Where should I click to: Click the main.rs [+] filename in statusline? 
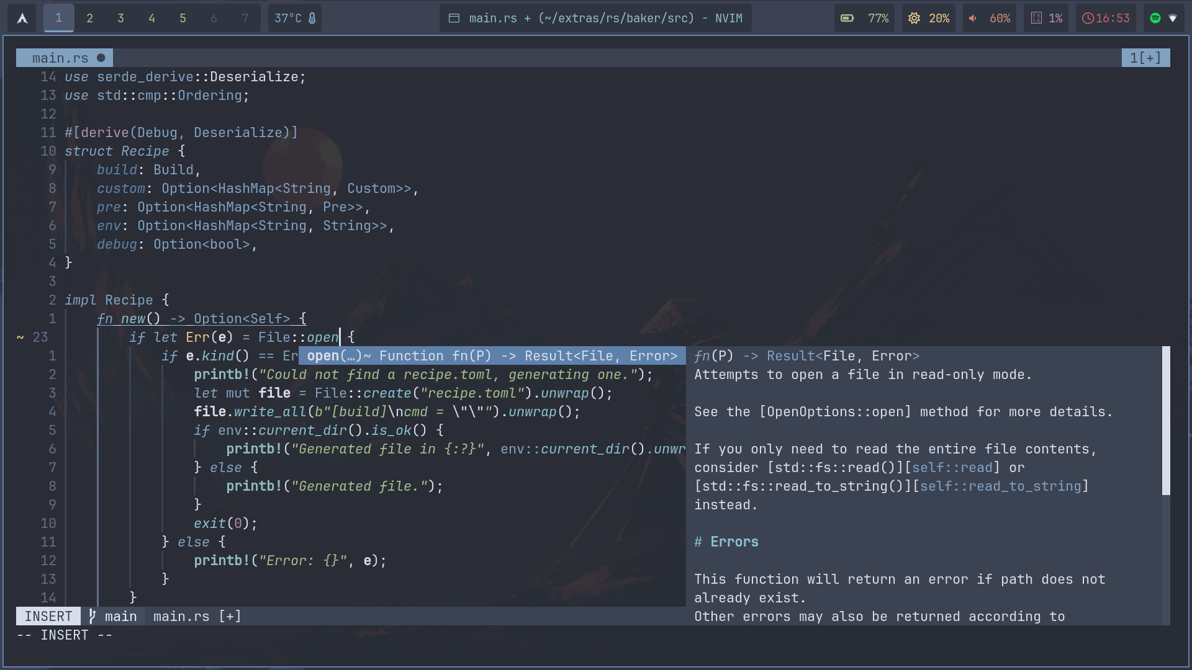(197, 616)
